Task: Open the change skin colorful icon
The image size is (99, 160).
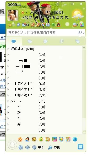Action: tap(82, 25)
